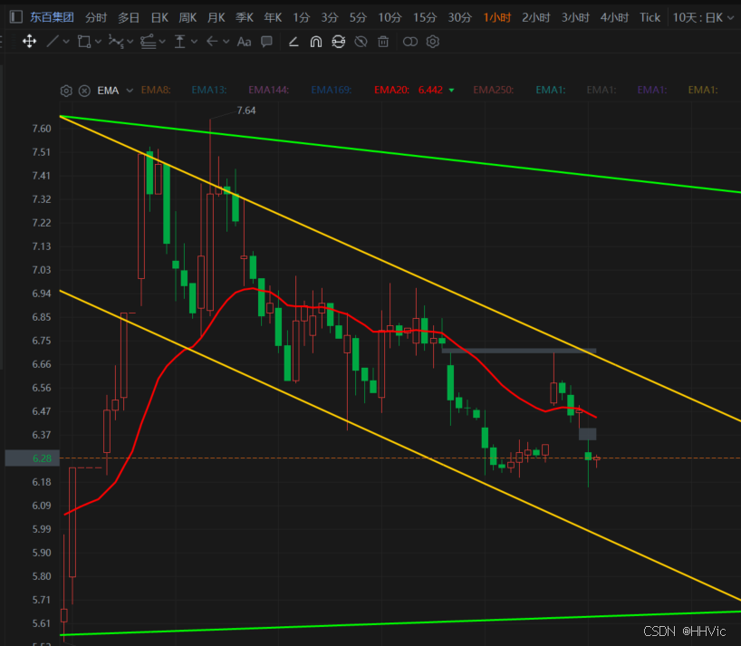Toggle the sync drawings icon
The image size is (741, 646).
[x=339, y=42]
